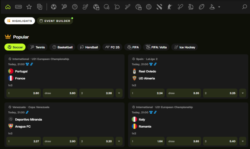Select the Dota 2 icon
The width and height of the screenshot is (250, 149).
159,7
